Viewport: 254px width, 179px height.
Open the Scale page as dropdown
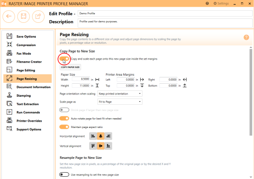(120, 102)
